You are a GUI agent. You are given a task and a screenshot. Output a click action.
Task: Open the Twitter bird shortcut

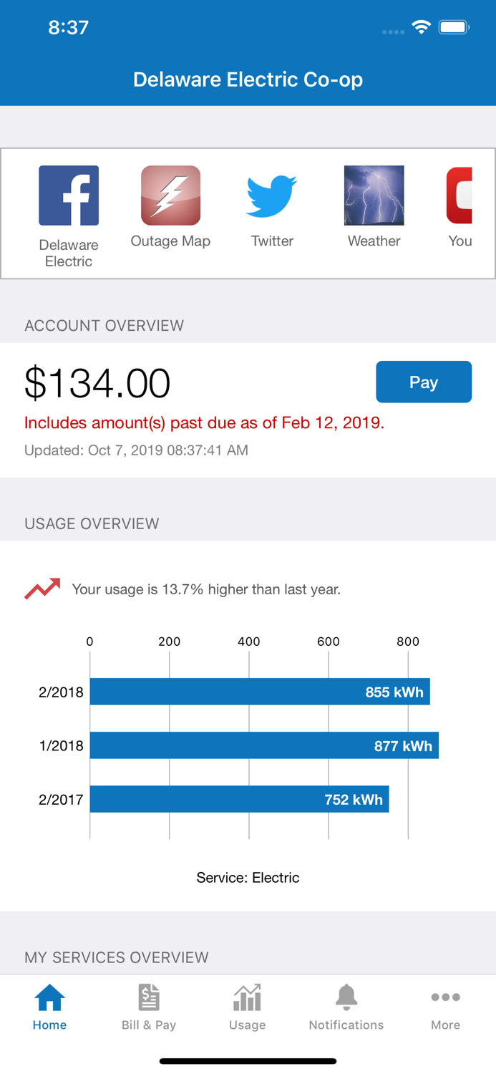tap(272, 195)
